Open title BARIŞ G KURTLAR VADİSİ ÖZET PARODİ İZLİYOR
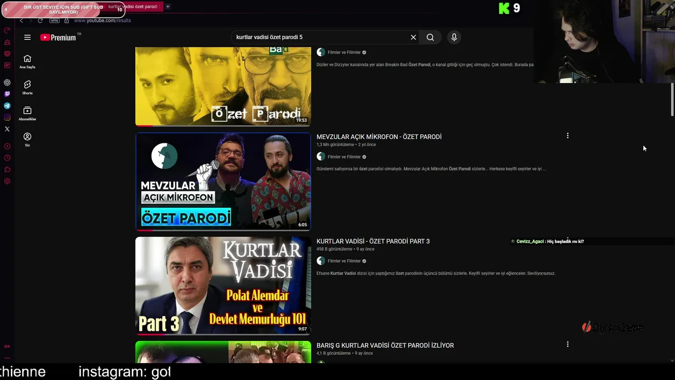 [385, 345]
